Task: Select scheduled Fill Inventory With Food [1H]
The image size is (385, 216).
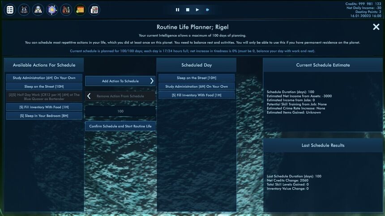Action: pos(197,95)
